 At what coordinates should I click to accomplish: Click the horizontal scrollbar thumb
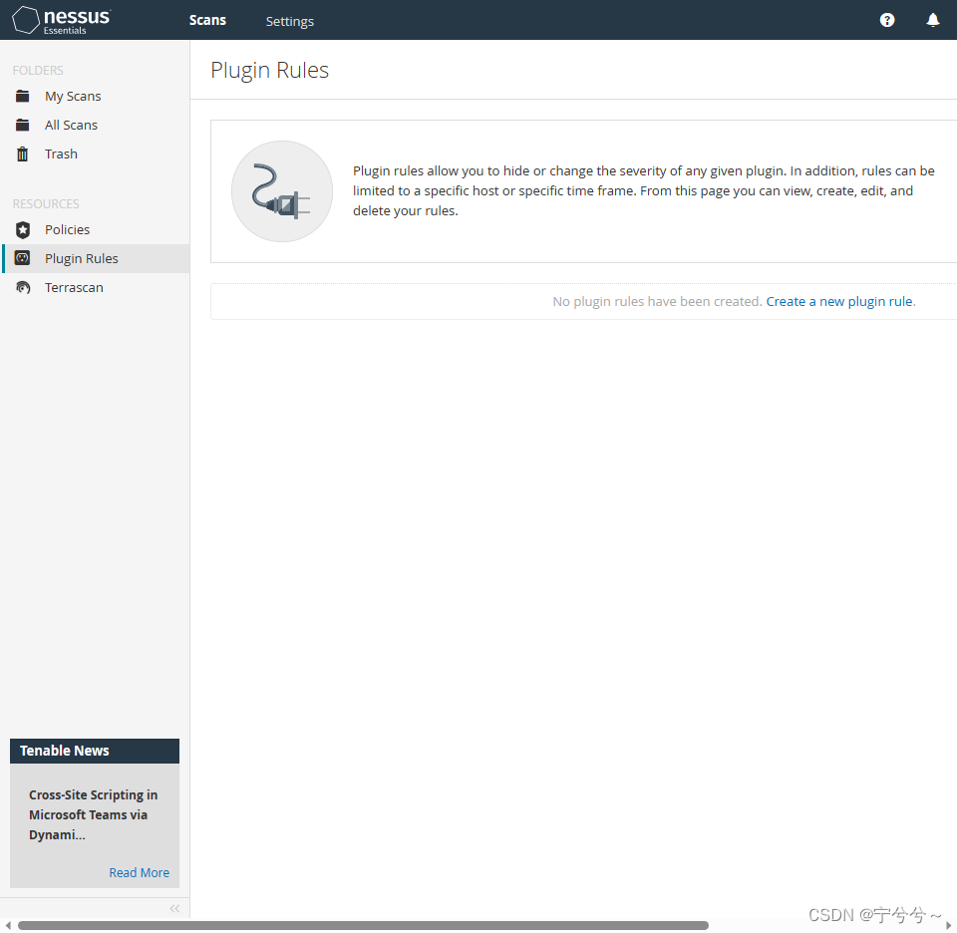(363, 925)
